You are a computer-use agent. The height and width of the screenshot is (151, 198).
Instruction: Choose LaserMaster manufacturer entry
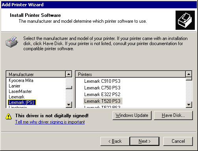pyautogui.click(x=20, y=91)
